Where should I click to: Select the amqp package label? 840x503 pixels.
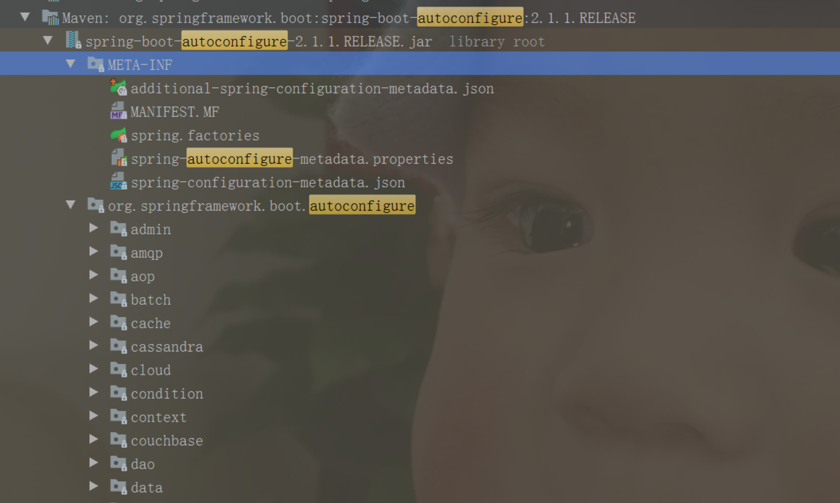146,253
